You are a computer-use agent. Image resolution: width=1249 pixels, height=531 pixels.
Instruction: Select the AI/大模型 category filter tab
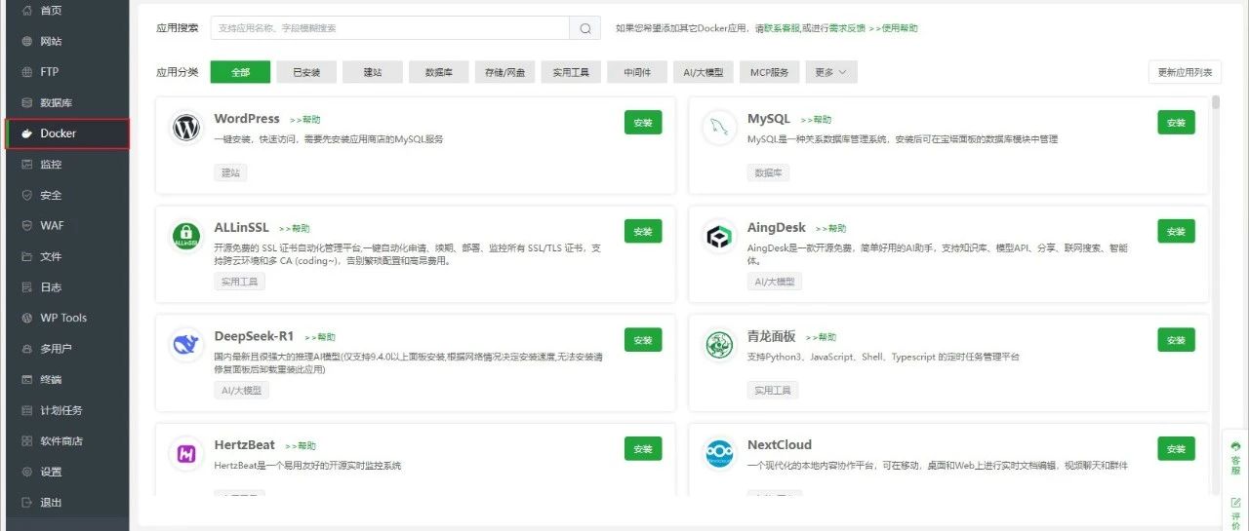(x=703, y=71)
